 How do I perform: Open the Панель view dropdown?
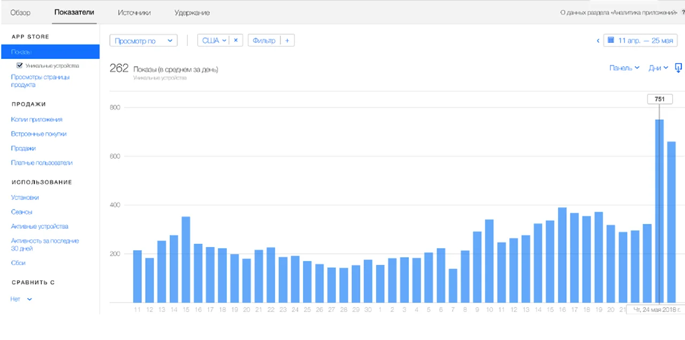point(624,68)
